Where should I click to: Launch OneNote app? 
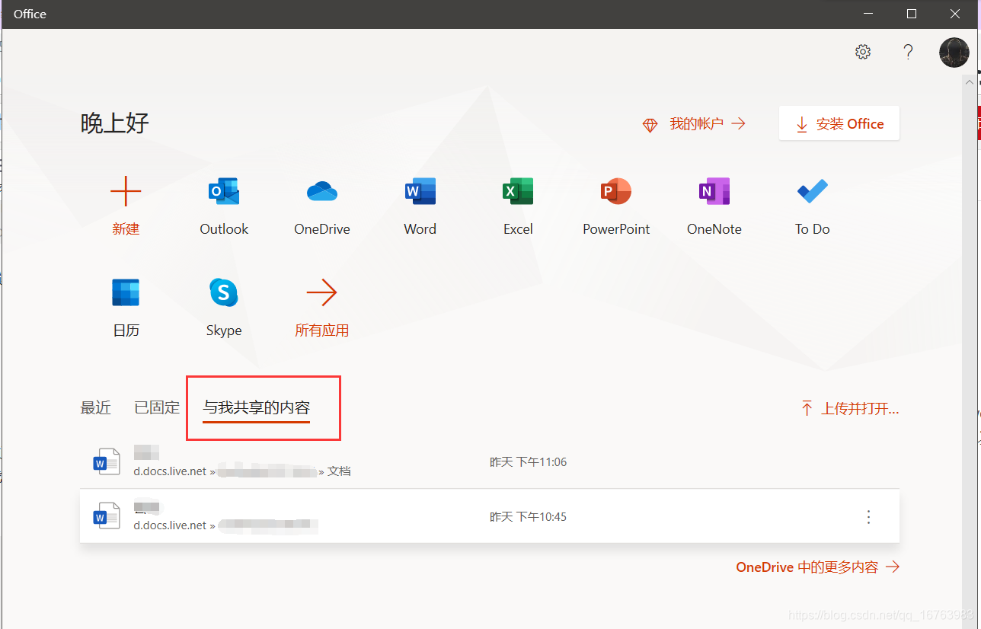tap(714, 191)
